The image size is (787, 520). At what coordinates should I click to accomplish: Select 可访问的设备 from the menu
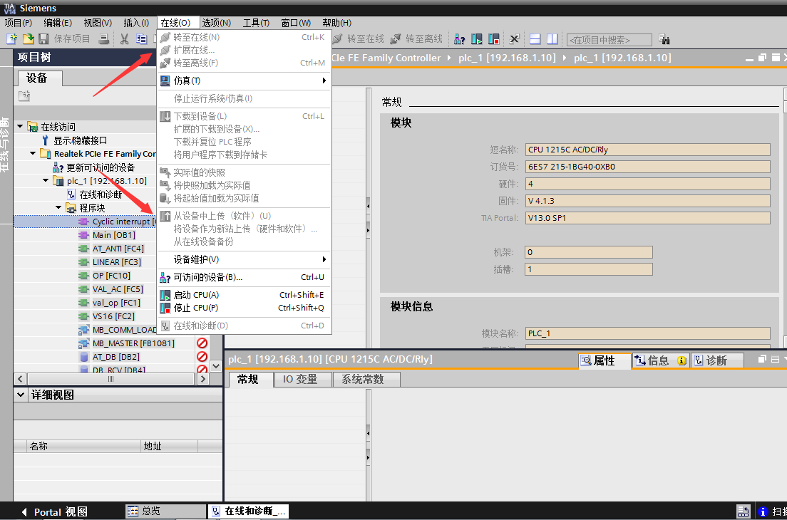pos(208,277)
